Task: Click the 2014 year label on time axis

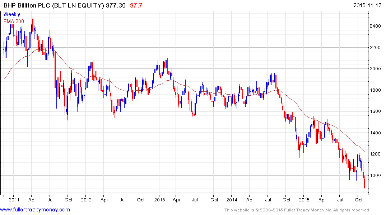Action: pos(232,200)
